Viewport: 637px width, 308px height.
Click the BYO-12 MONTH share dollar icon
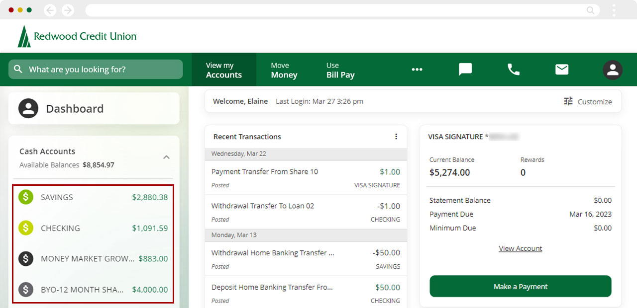coord(26,290)
